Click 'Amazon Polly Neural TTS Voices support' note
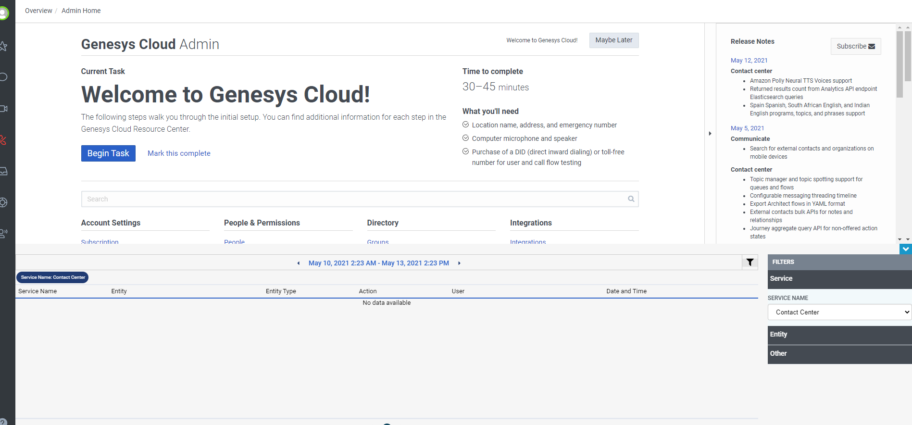This screenshot has width=912, height=425. 801,81
